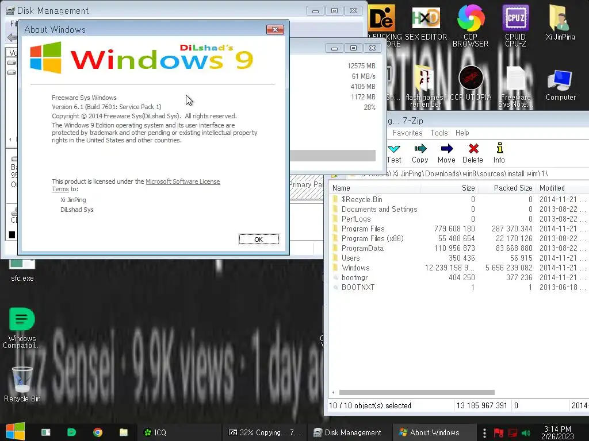The width and height of the screenshot is (589, 441).
Task: Open the Computer desktop icon
Action: pos(560,85)
